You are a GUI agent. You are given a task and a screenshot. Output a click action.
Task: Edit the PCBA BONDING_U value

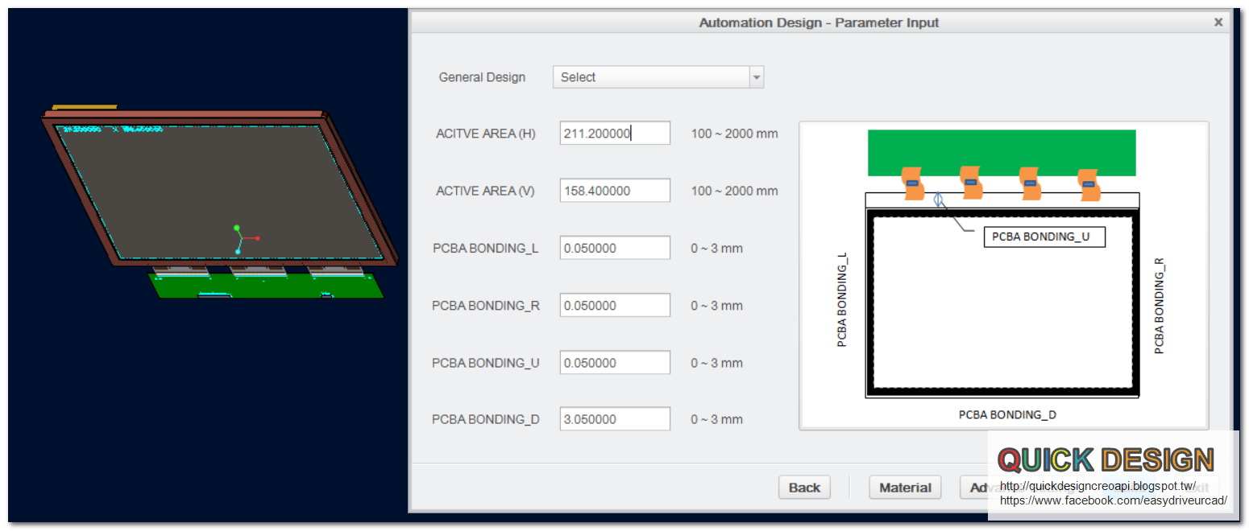[x=615, y=362]
